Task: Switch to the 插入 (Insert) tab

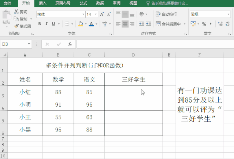Action: (x=42, y=3)
